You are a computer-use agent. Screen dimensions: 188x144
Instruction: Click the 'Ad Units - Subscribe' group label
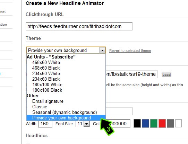click(51, 57)
